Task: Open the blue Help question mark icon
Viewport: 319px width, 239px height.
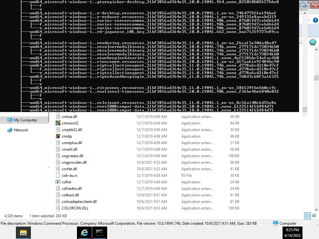Action: tap(315, 20)
